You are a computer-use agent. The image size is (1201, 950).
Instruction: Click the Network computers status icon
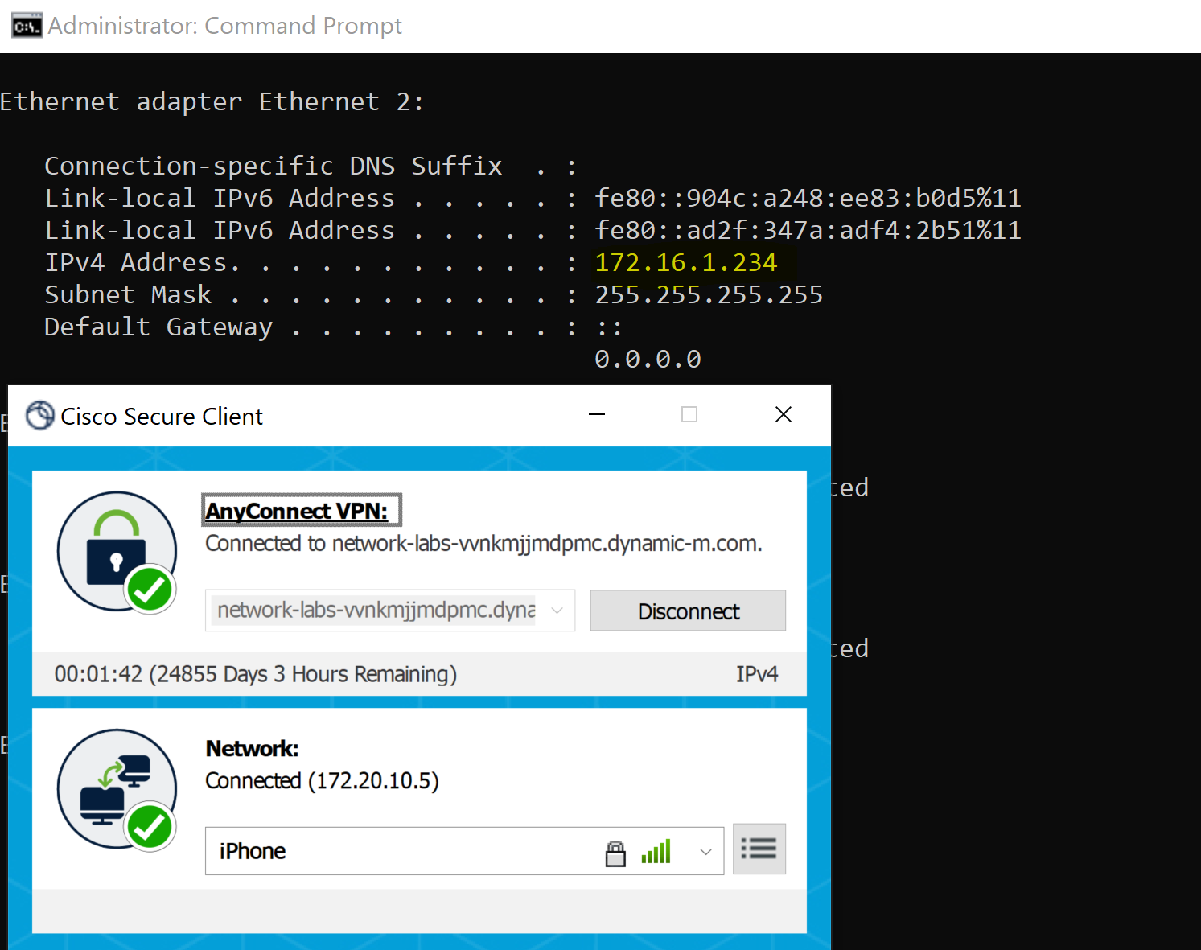click(117, 789)
